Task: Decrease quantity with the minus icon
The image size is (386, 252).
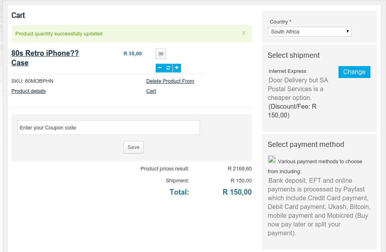Action: 160,68
